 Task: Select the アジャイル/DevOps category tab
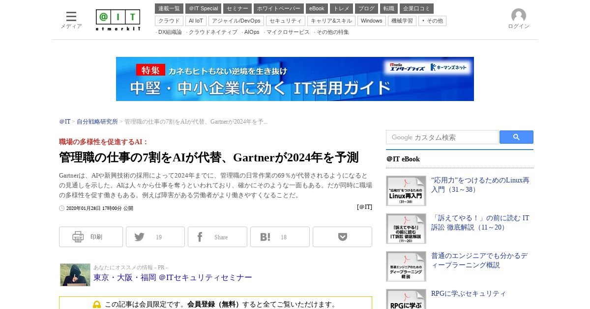[x=236, y=21]
